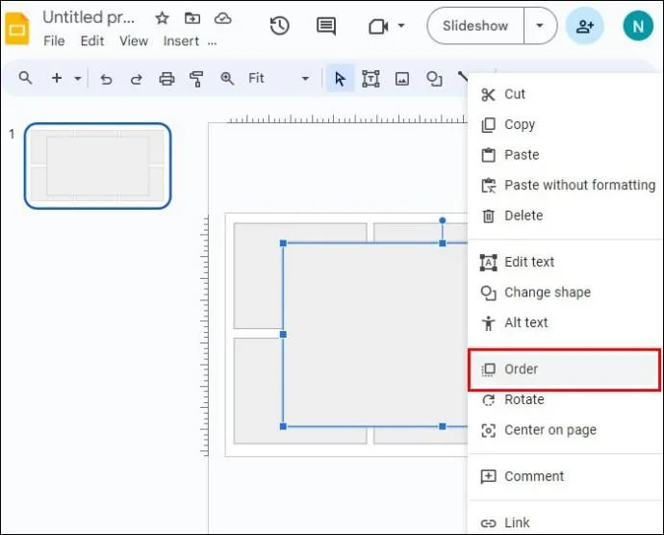Screen dimensions: 664x535
Task: Insert an image from toolbar
Action: click(402, 79)
